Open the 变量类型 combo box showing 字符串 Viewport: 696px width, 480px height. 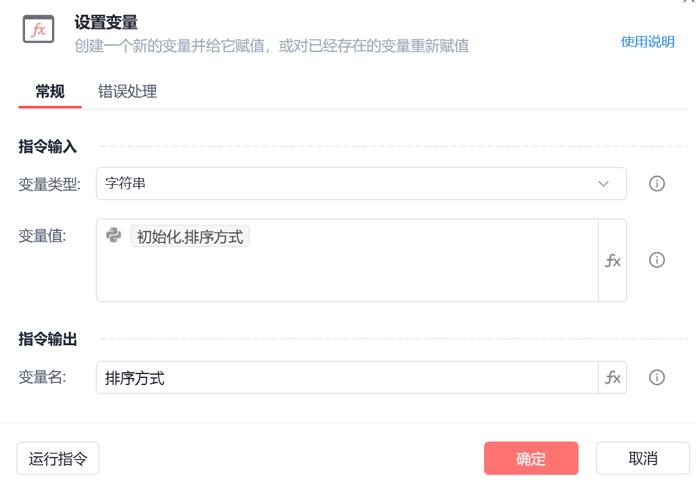pyautogui.click(x=361, y=184)
